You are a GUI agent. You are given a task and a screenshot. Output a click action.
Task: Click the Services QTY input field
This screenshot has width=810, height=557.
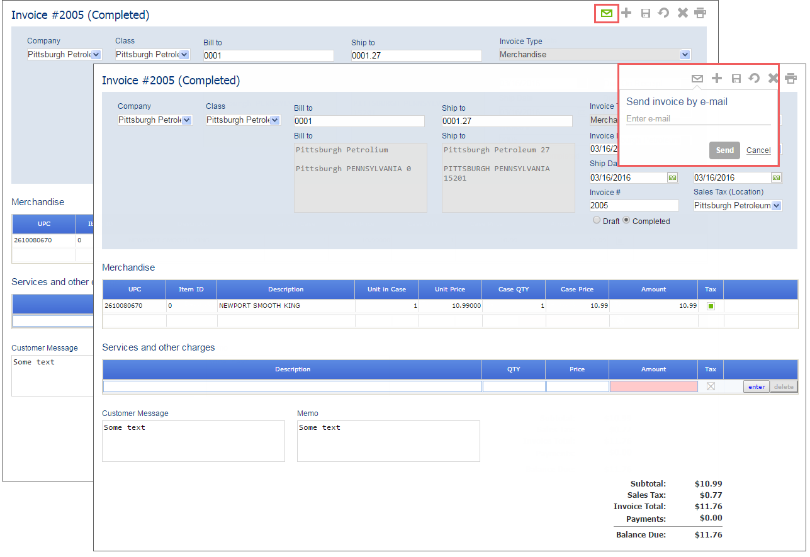pos(514,386)
